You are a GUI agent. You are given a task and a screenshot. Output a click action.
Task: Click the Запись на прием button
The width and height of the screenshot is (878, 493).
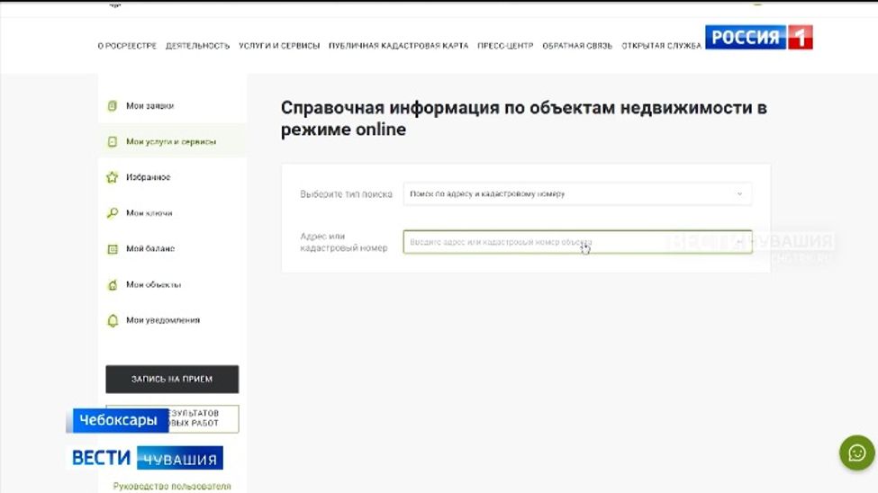tap(172, 379)
